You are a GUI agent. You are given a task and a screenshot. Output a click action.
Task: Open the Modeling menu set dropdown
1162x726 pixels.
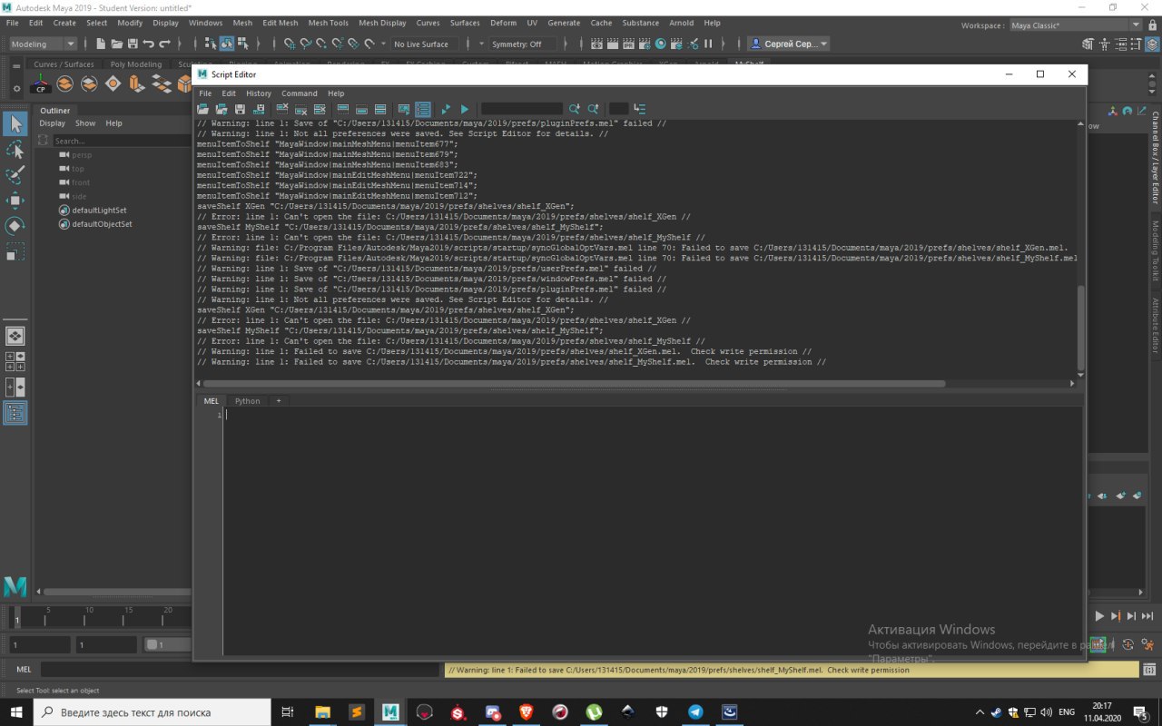43,44
